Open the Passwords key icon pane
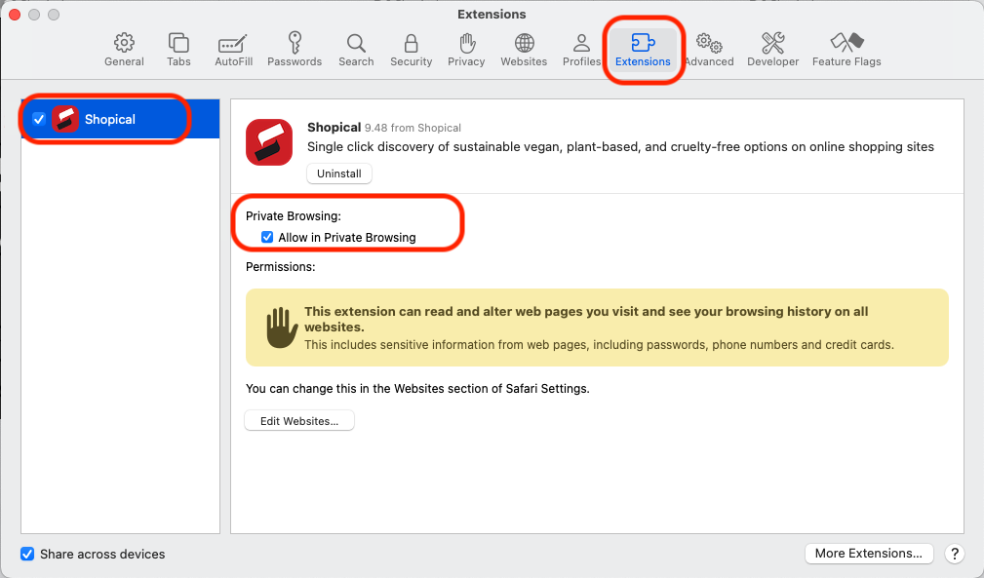Viewport: 984px width, 578px height. click(295, 50)
